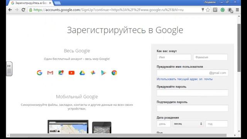Bookmark this page with the star icon
This screenshot has width=247, height=139.
[208, 10]
